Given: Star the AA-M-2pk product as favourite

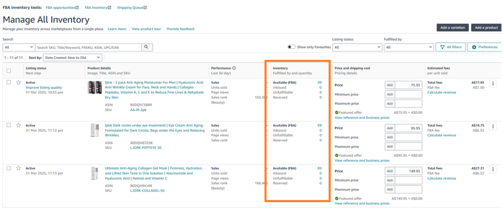Looking at the screenshot, I should 19,82.
